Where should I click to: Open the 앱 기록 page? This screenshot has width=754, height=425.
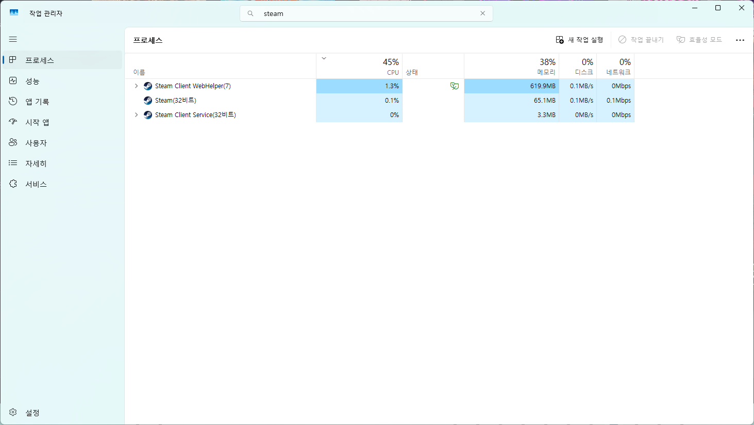coord(62,101)
